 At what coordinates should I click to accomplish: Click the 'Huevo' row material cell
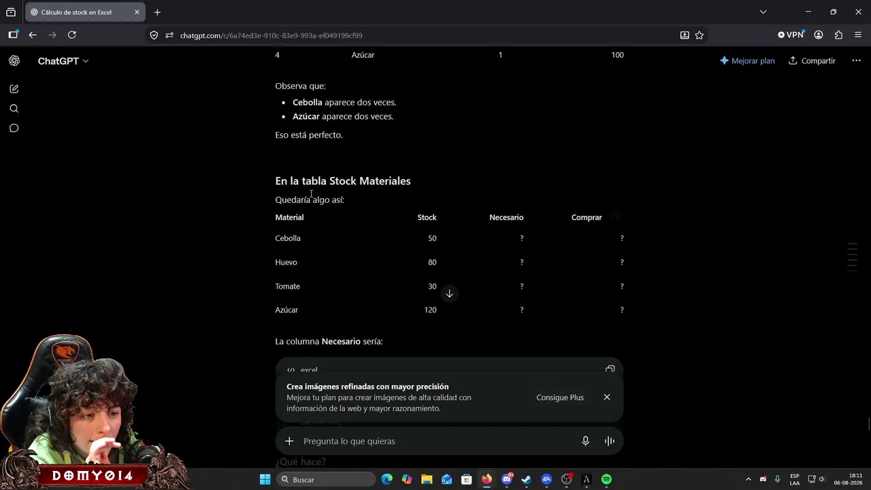tap(286, 262)
